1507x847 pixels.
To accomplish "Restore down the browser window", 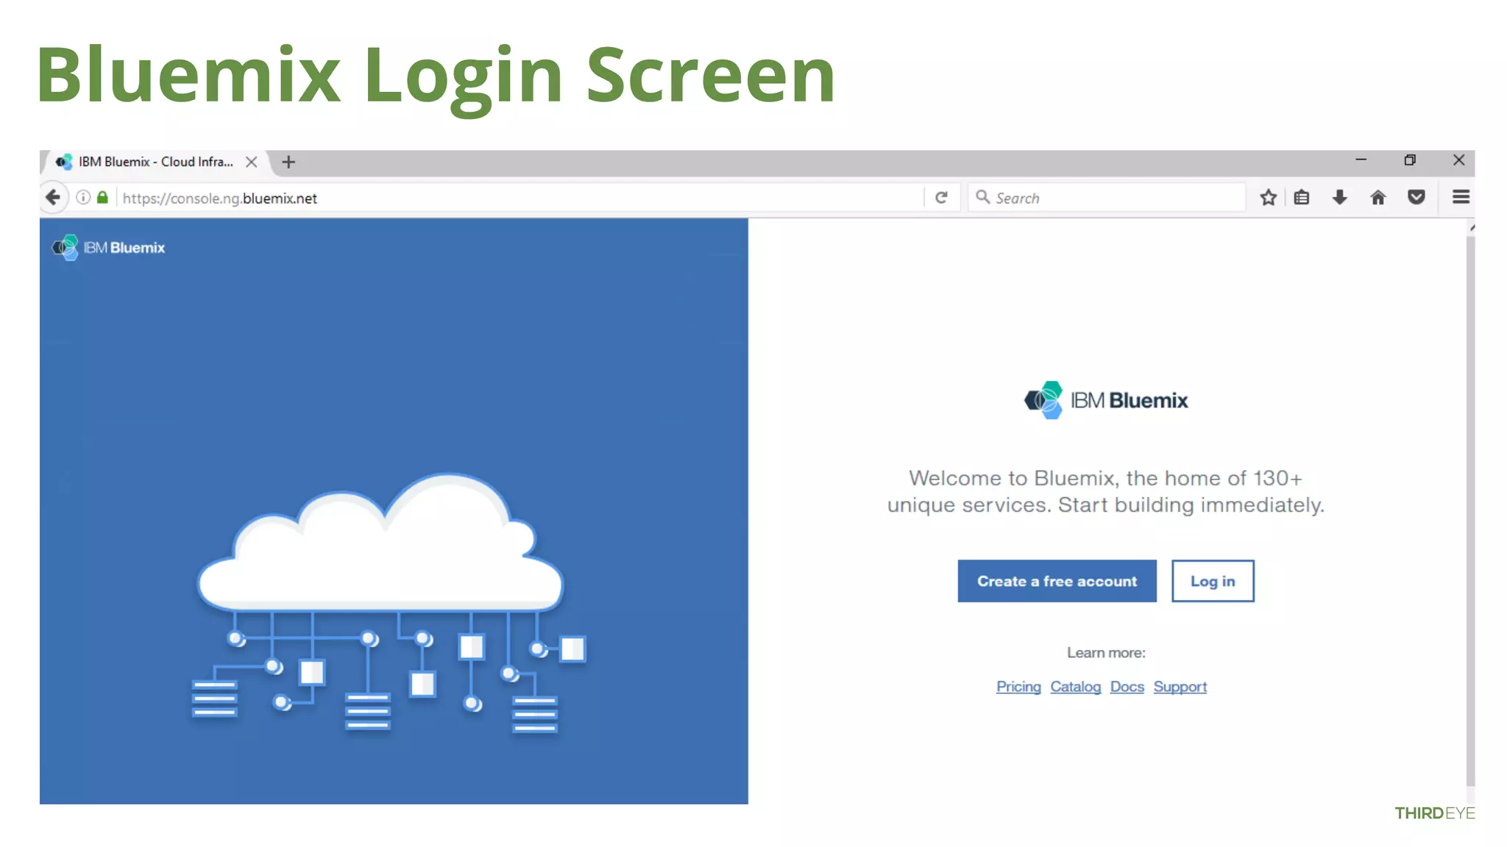I will click(x=1410, y=160).
